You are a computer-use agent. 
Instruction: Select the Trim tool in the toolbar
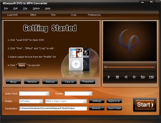coord(53,15)
